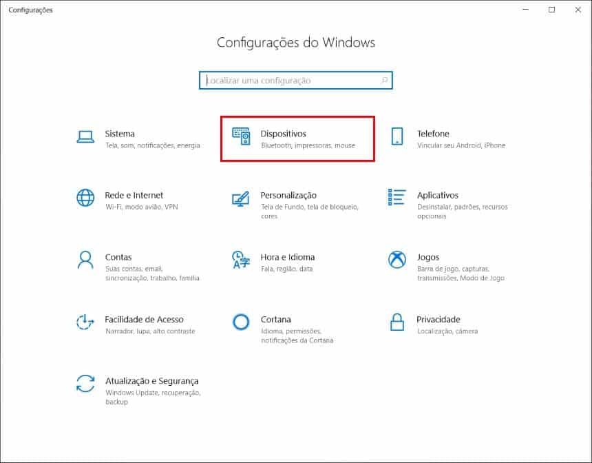
Task: Click the Privacidade padlock icon
Action: (x=397, y=322)
